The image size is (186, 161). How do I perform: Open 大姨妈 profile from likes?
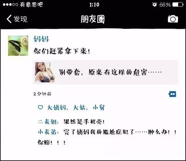point(57,107)
